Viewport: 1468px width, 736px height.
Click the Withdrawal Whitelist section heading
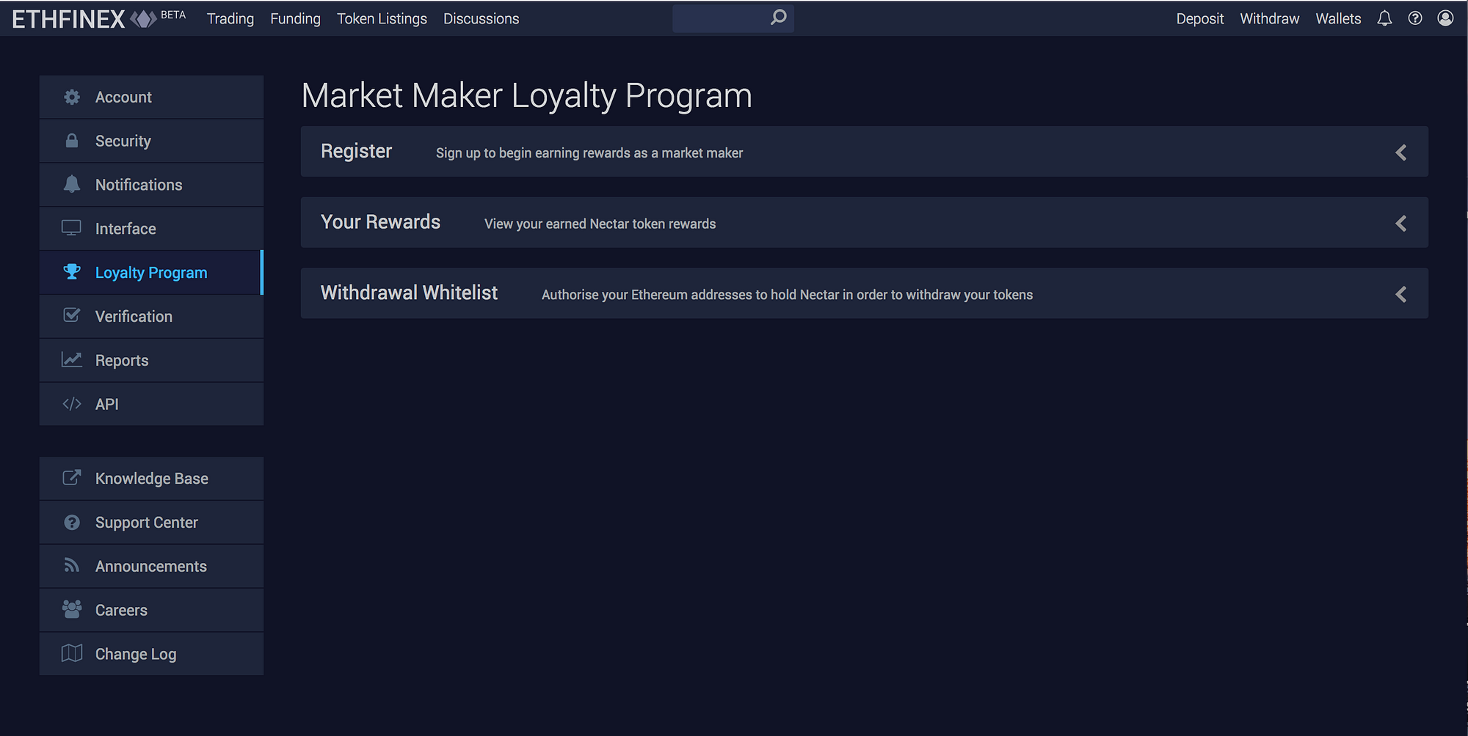409,293
